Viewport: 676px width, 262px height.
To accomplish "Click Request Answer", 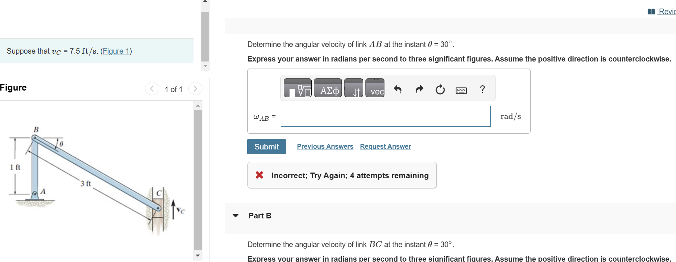I will pos(385,146).
